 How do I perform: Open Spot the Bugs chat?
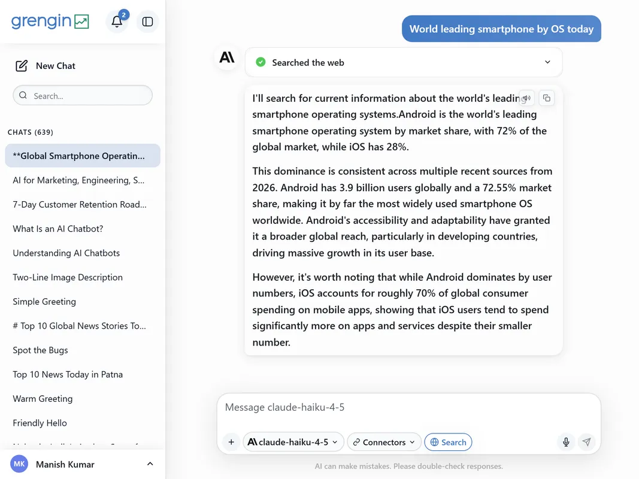point(83,350)
